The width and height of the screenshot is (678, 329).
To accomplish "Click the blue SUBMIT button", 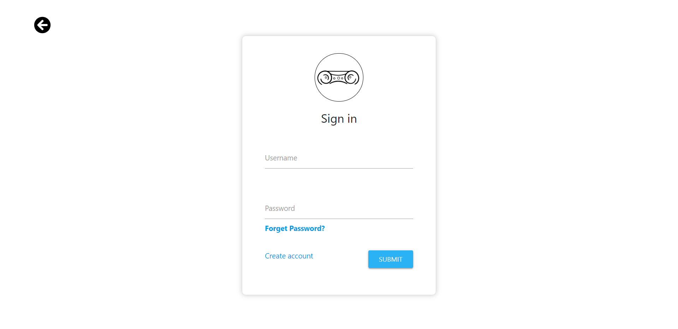I will tap(391, 259).
